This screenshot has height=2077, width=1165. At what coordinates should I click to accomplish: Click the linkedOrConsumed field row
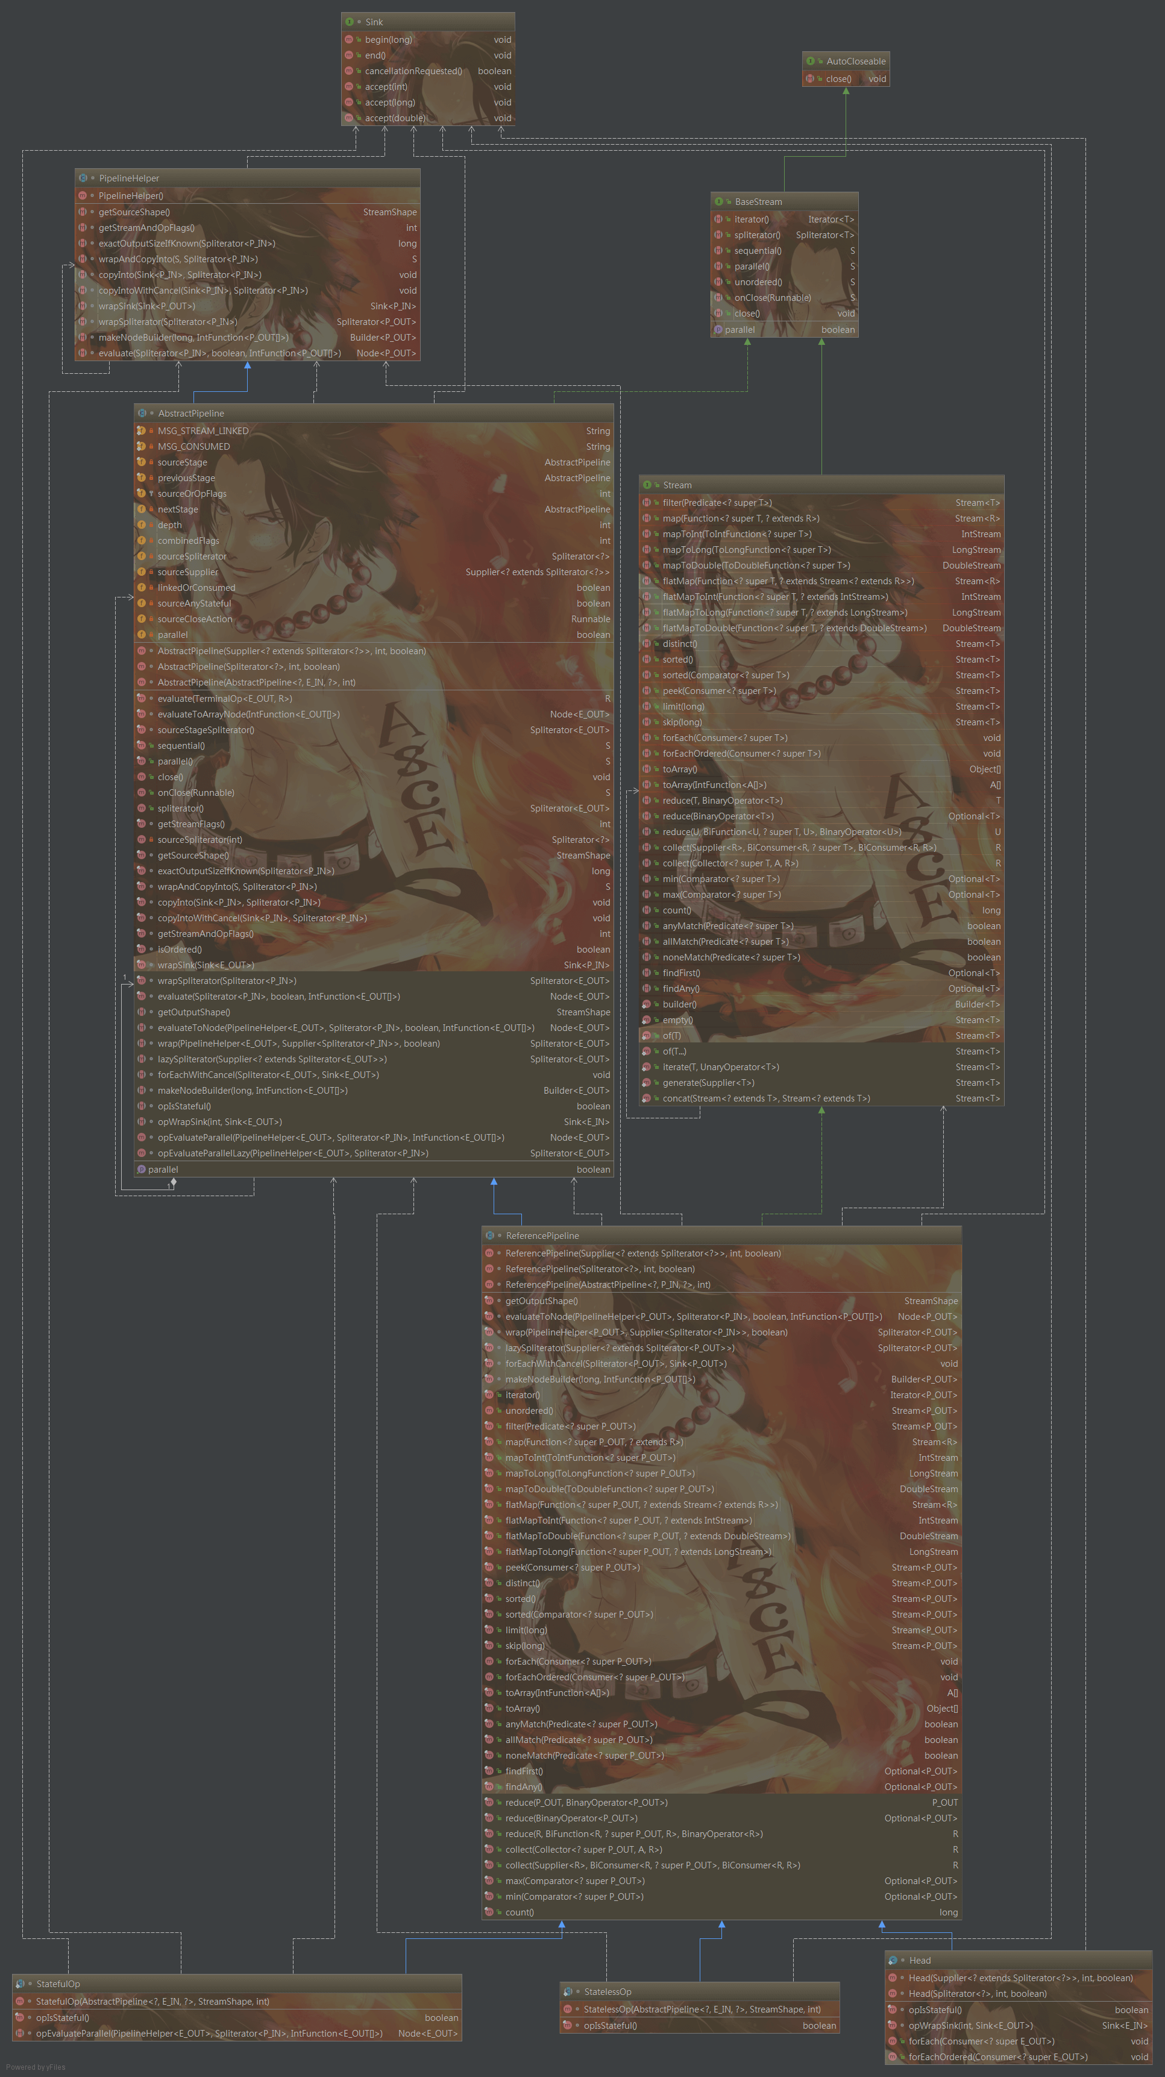point(373,588)
